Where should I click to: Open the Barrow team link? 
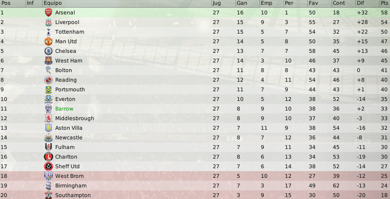64,109
